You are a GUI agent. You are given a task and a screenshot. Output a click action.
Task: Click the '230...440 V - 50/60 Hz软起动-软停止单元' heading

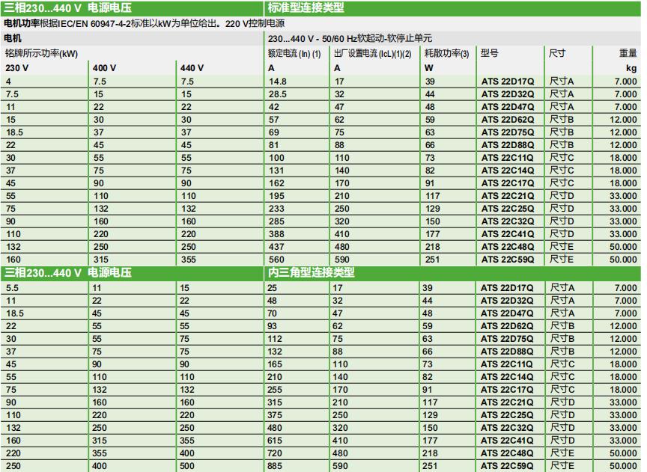point(350,38)
